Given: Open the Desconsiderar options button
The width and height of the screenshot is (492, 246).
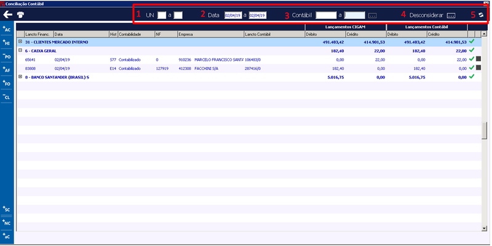Looking at the screenshot, I should pyautogui.click(x=451, y=15).
